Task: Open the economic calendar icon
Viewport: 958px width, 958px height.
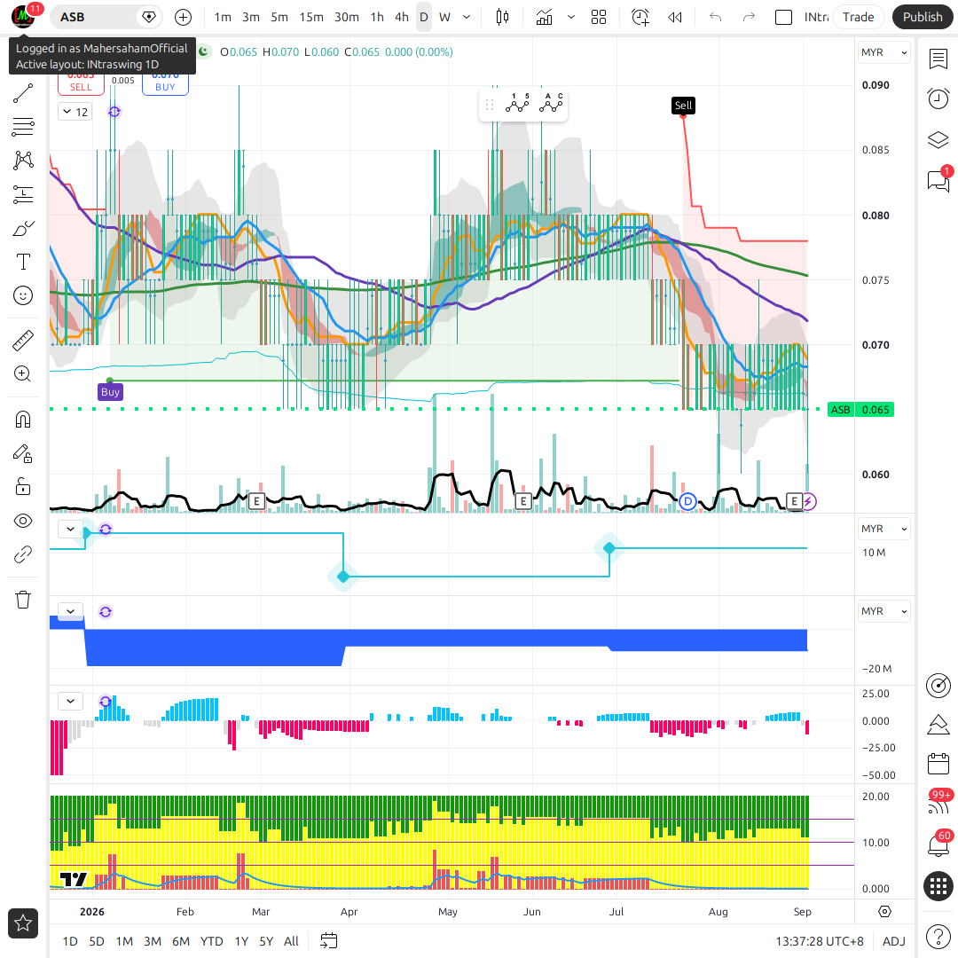Action: pos(938,764)
